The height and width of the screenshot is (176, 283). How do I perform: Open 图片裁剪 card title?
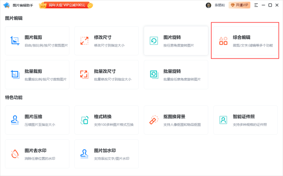point(34,37)
